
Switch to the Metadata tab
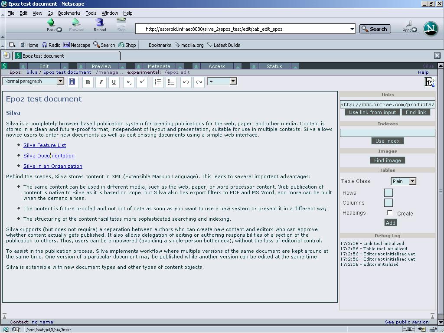159,66
